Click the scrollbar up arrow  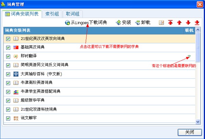pyautogui.click(x=198, y=30)
